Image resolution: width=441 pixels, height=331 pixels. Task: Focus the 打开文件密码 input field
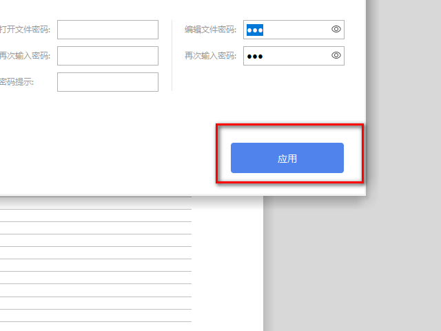tap(107, 30)
